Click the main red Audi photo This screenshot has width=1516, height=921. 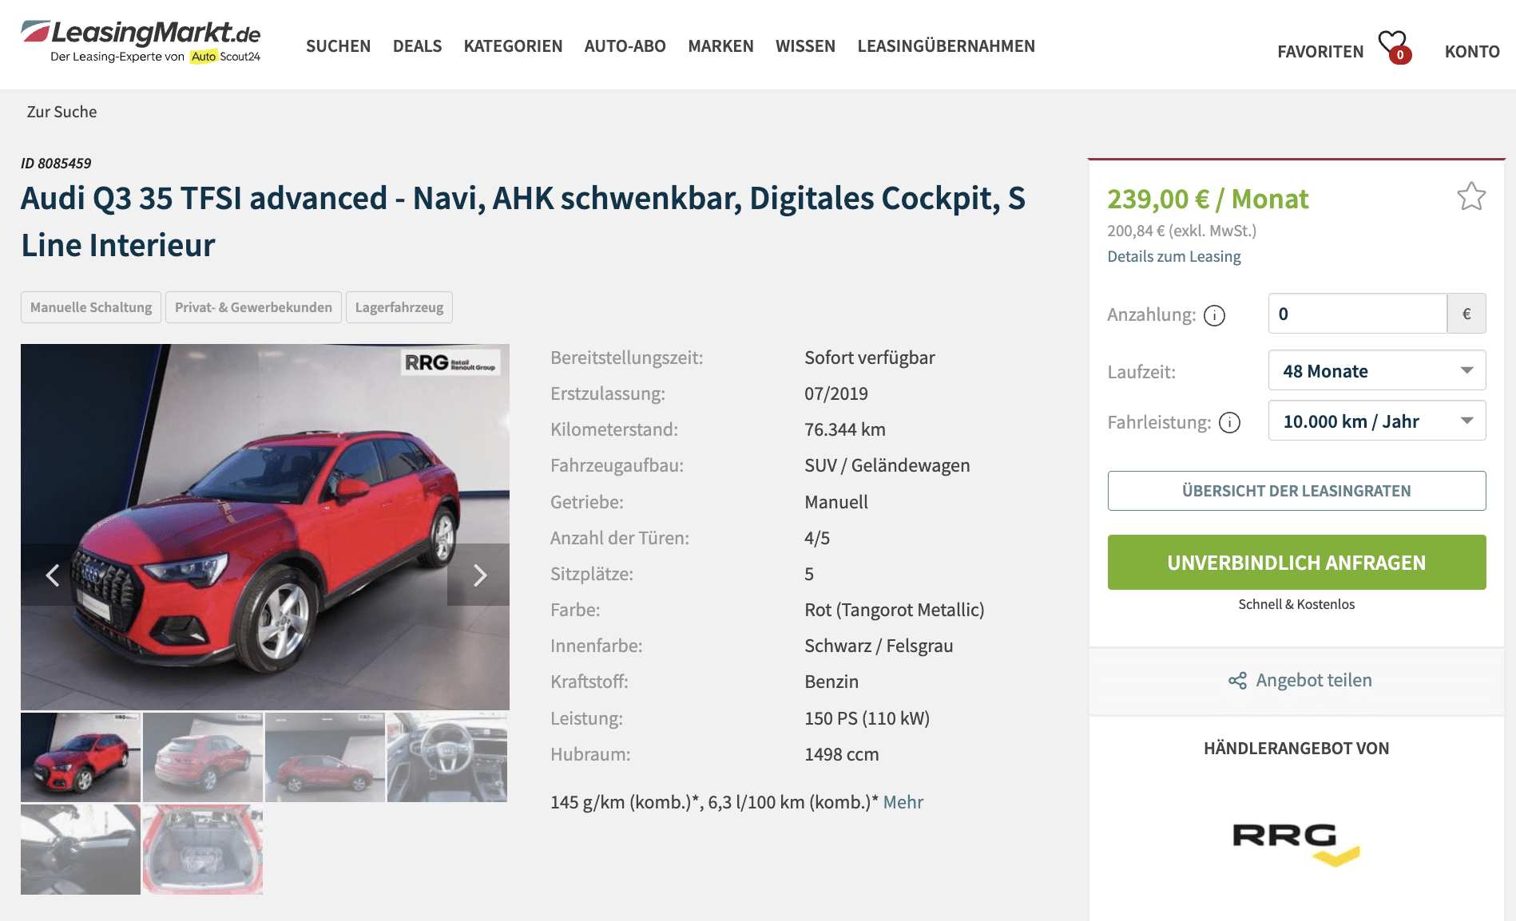265,527
